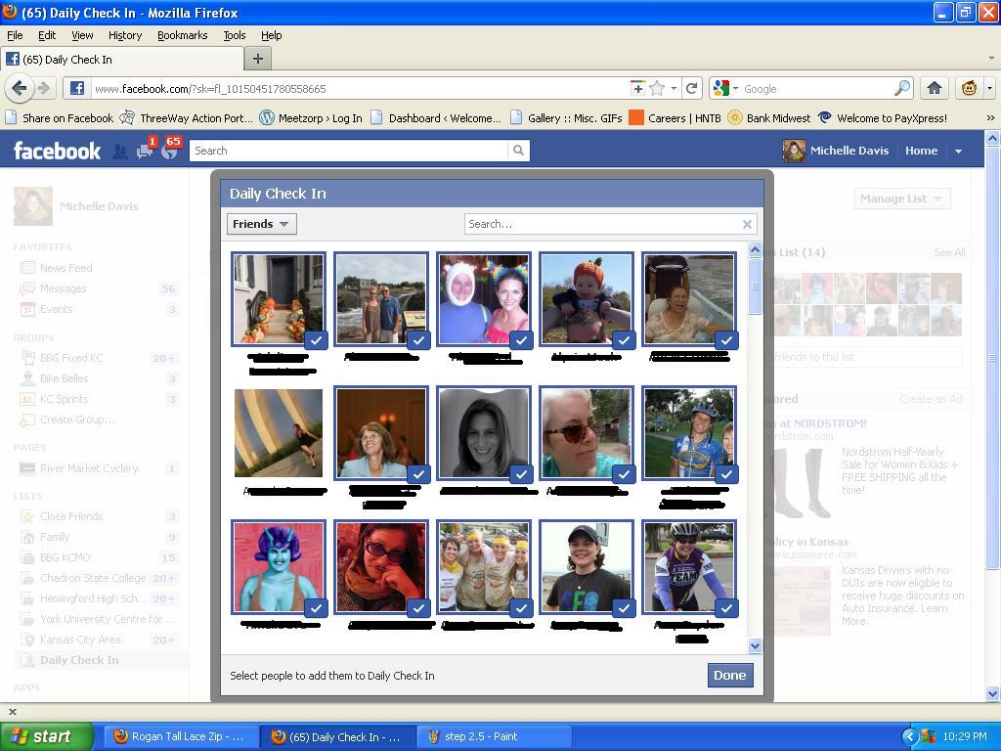1001x751 pixels.
Task: Show hidden tray icons with the taskbar arrow
Action: [x=909, y=736]
